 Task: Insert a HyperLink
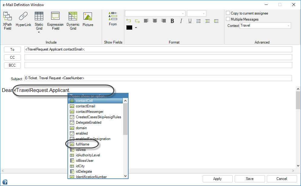23,19
